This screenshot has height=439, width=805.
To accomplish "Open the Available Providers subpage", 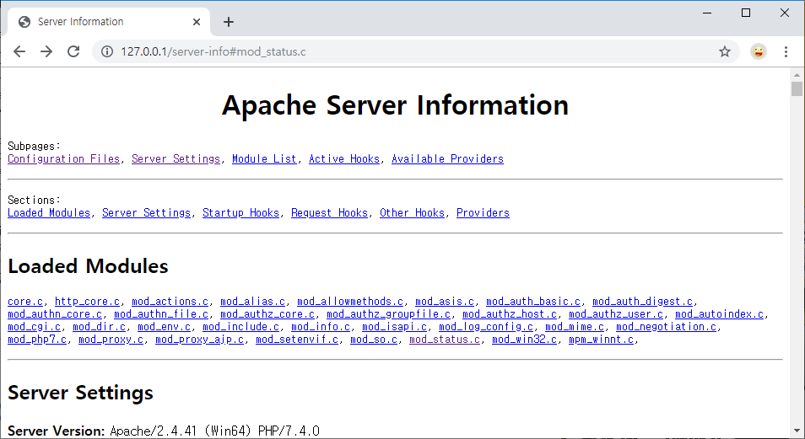I will (x=448, y=159).
